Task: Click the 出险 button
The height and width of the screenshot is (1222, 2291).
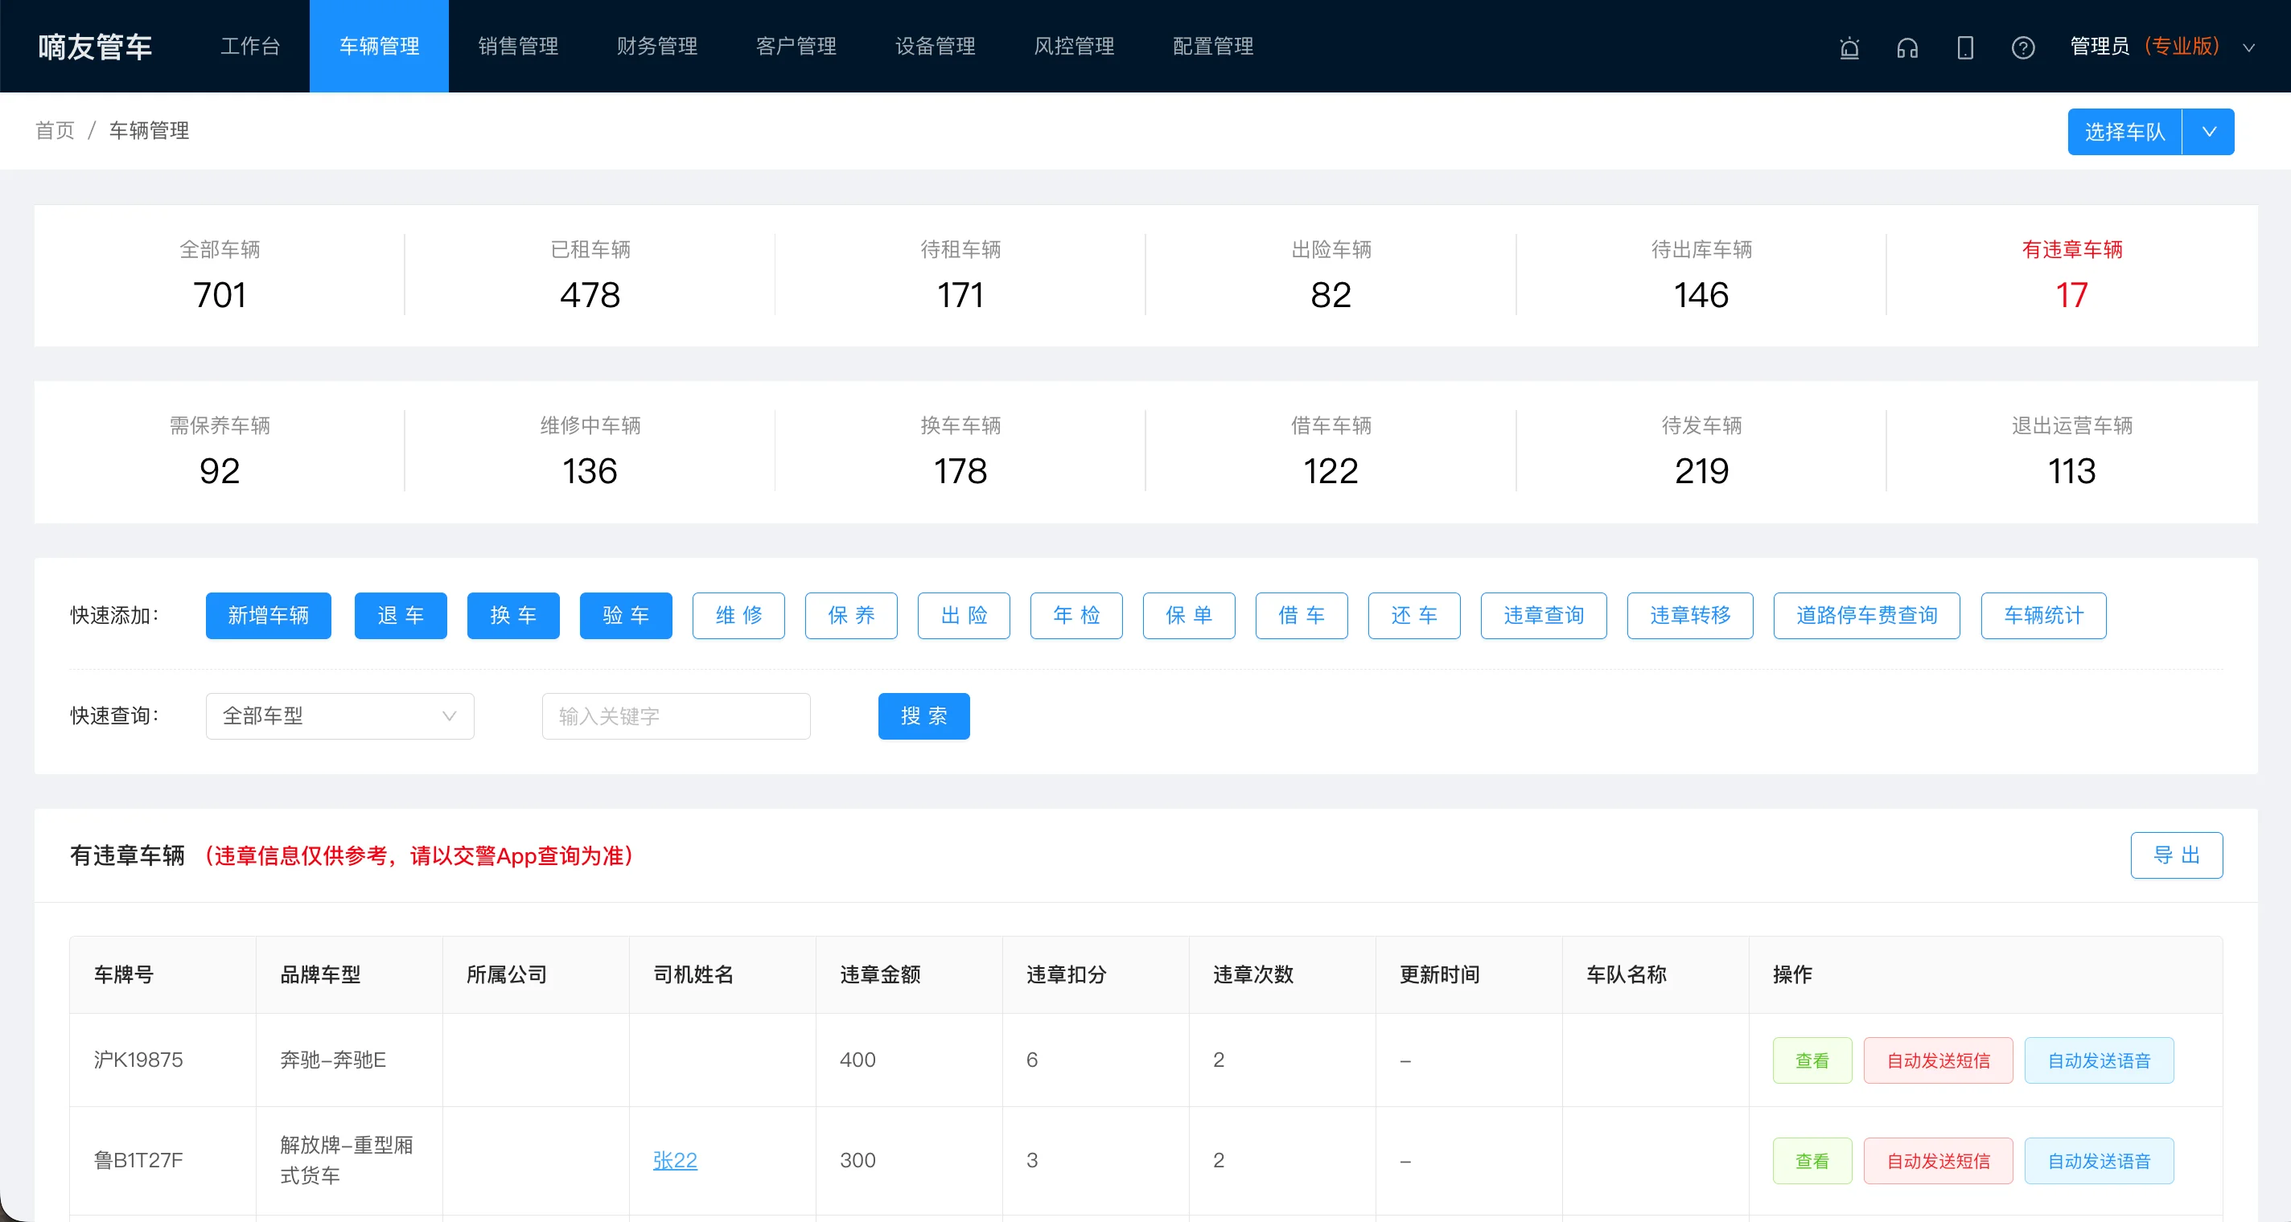Action: [x=963, y=615]
